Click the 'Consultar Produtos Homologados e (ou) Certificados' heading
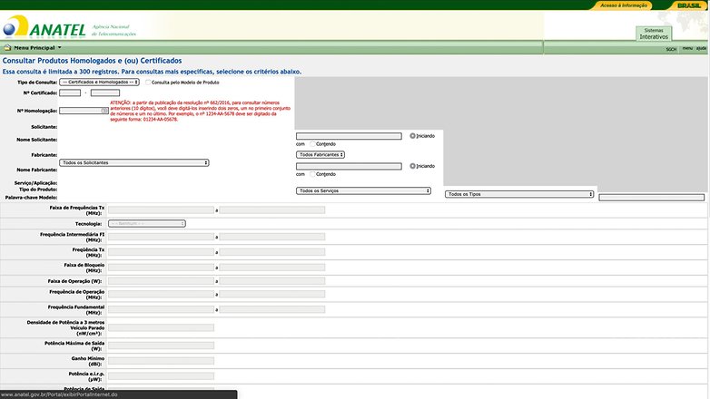The height and width of the screenshot is (399, 710). (x=93, y=61)
